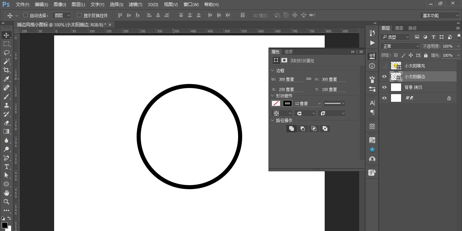Open the 不透明度 100% dropdown arrow
Viewport: 462px width, 231px height.
pos(458,46)
